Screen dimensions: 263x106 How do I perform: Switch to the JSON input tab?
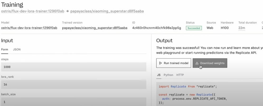pyautogui.click(x=17, y=50)
